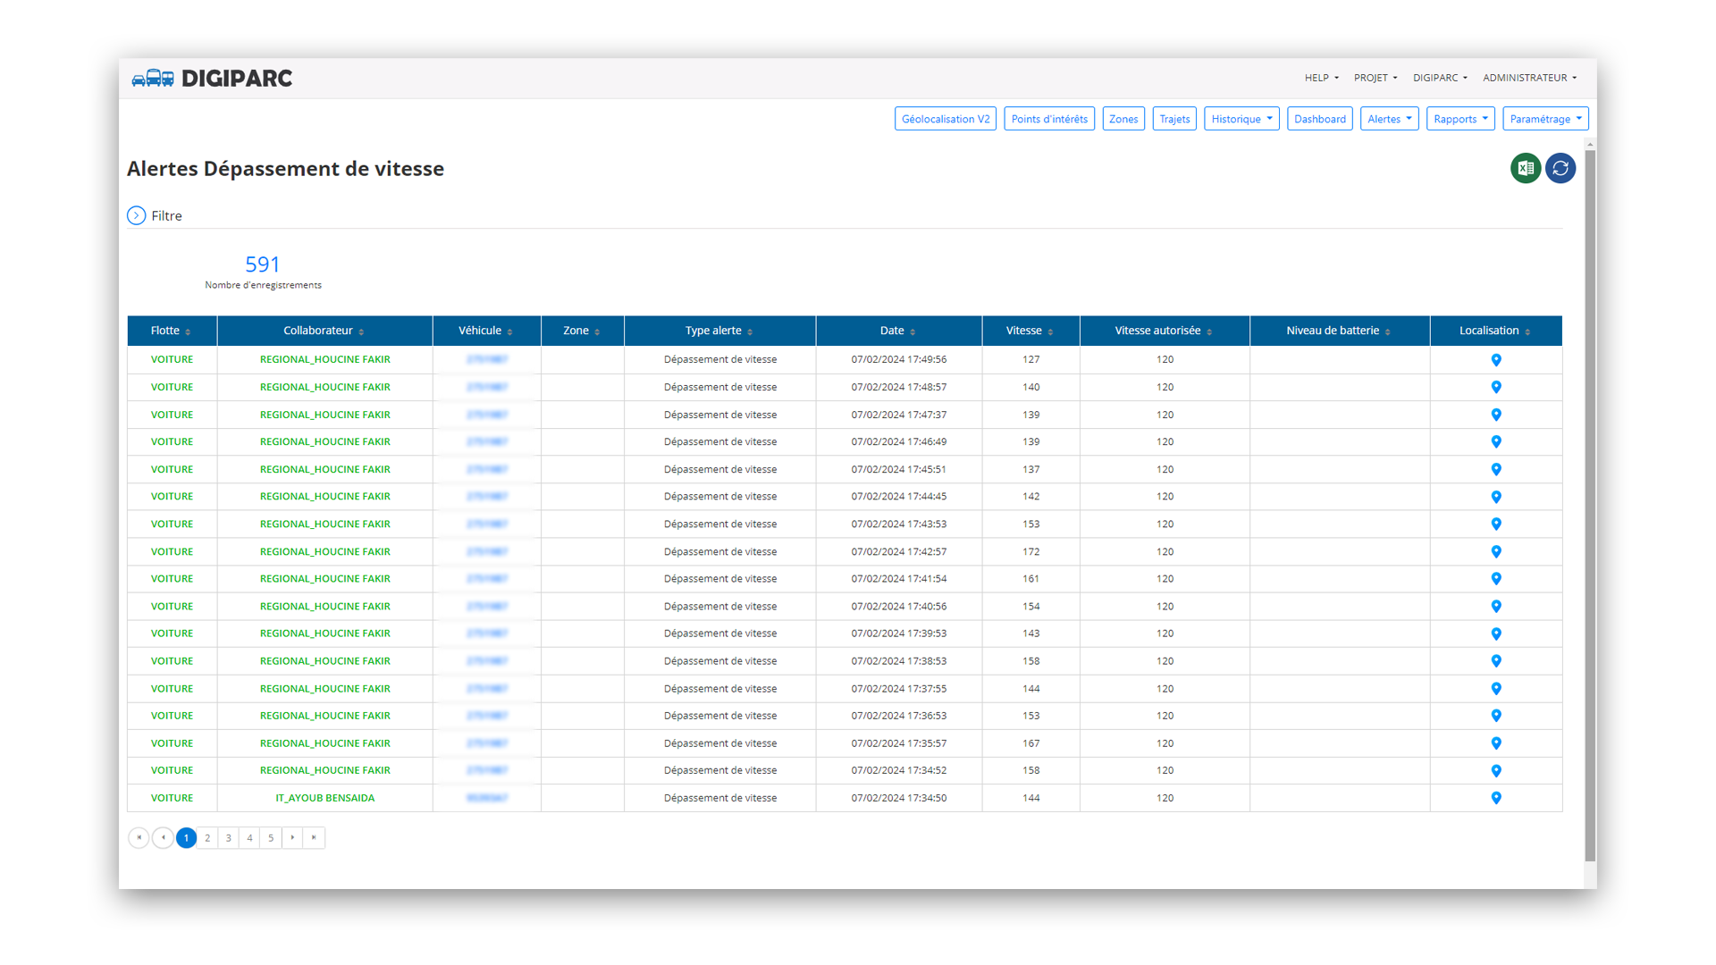Expand the Rapports dropdown
The width and height of the screenshot is (1716, 965).
pos(1460,119)
